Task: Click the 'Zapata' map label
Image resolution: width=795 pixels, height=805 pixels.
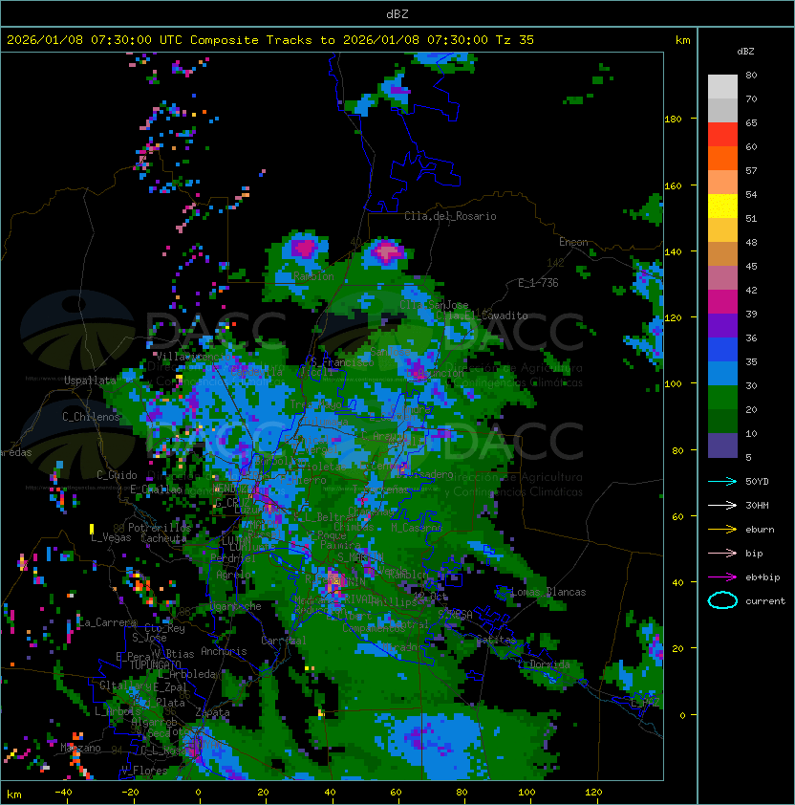Action: pyautogui.click(x=212, y=712)
